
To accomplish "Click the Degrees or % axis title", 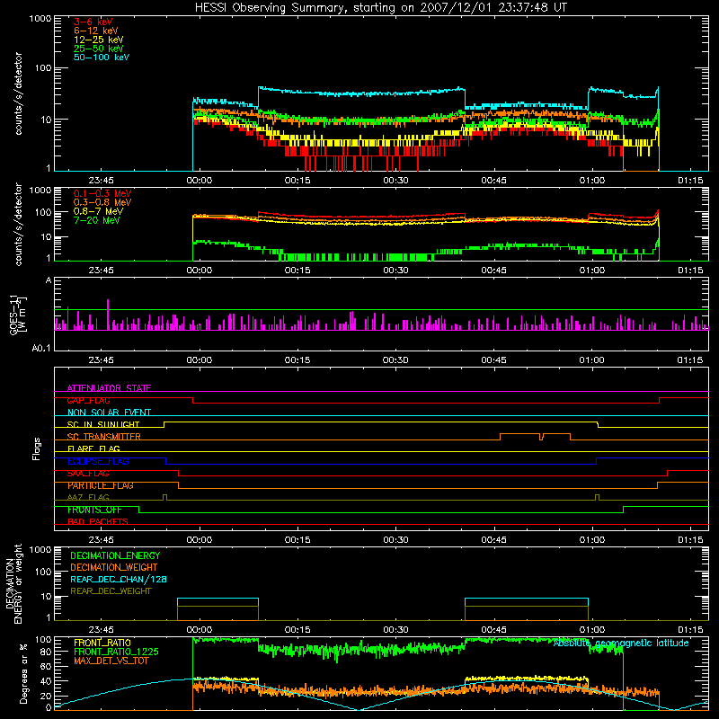I will 24,673.
